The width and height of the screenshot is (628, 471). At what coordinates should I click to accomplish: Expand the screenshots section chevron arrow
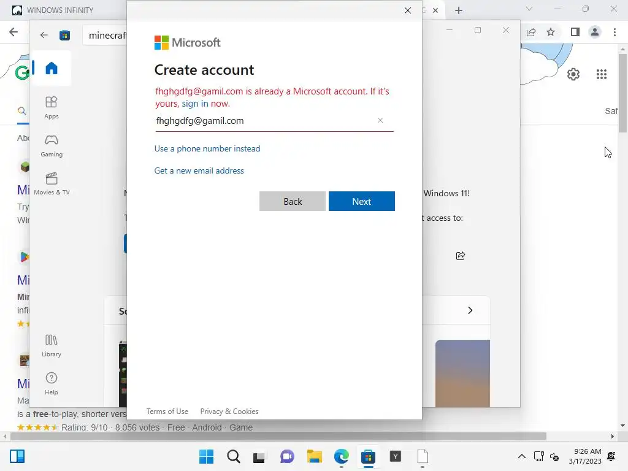470,310
